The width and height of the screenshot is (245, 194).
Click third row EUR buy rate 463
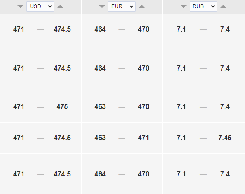click(100, 107)
